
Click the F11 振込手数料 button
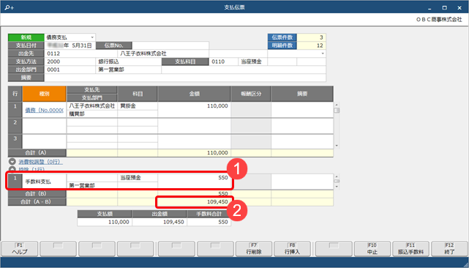pyautogui.click(x=410, y=249)
